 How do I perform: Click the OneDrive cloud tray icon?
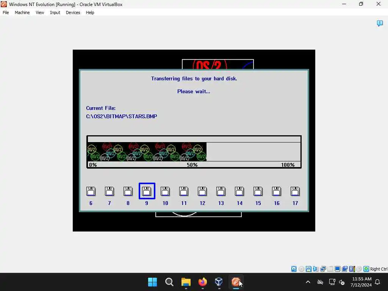point(320,282)
